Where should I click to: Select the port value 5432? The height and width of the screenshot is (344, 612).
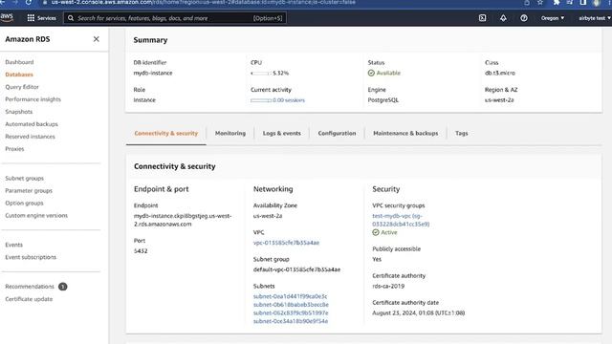(141, 250)
